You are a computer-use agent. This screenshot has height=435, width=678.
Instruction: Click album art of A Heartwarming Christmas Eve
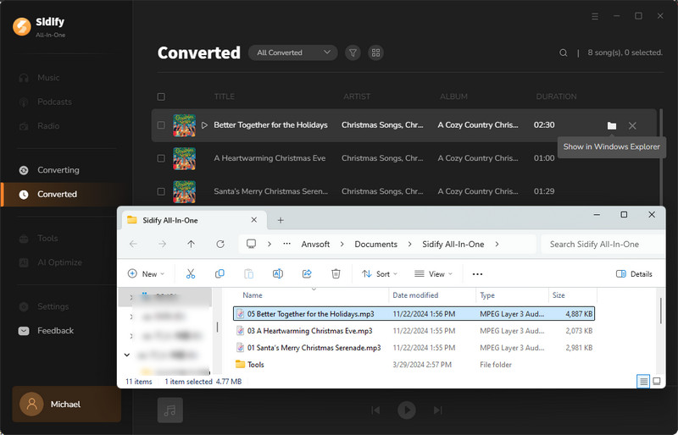pyautogui.click(x=184, y=158)
